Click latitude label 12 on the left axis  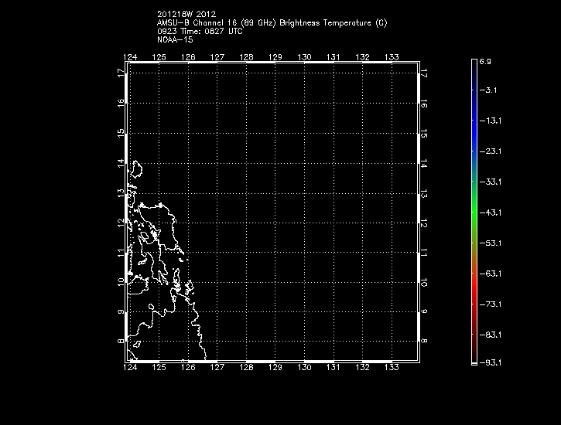[x=121, y=223]
